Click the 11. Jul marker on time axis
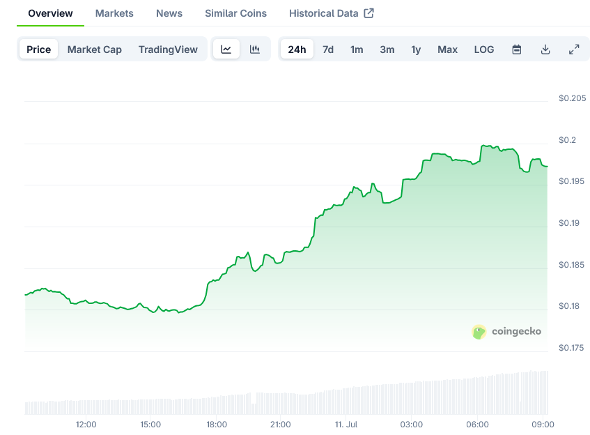Screen dimensions: 590x435 coord(346,424)
